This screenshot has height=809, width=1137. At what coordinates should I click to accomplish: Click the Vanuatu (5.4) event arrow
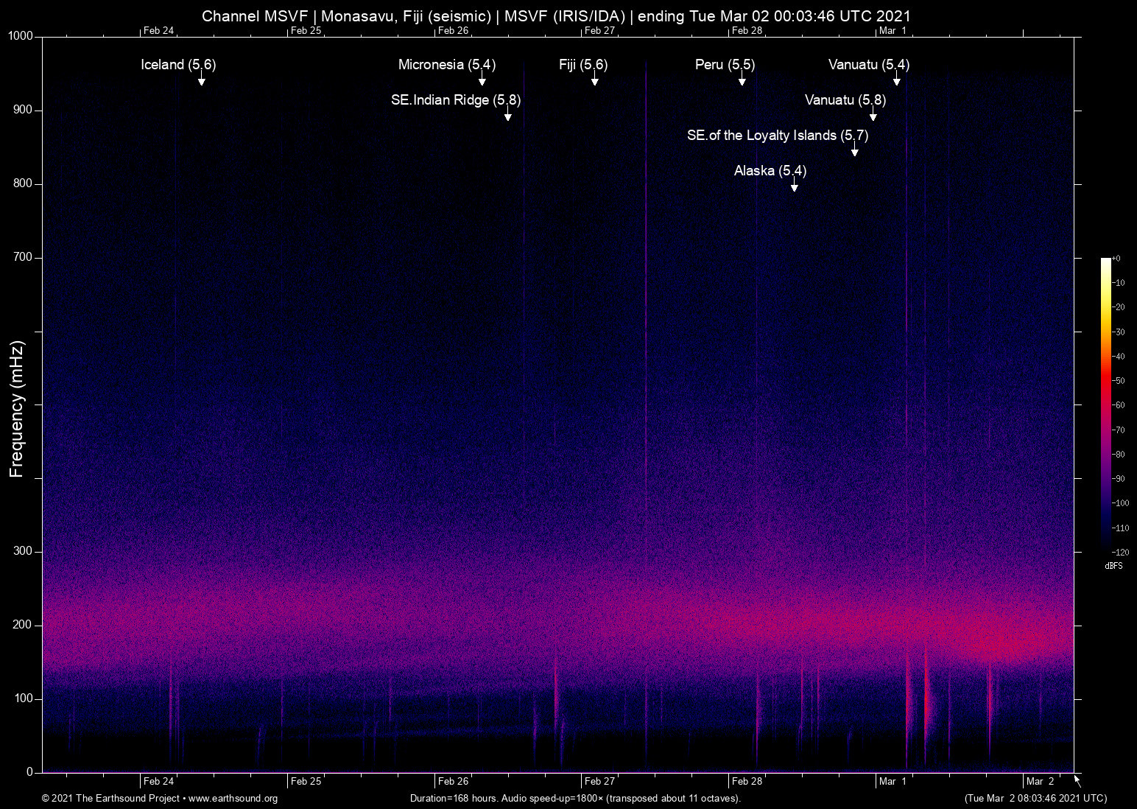pos(895,81)
